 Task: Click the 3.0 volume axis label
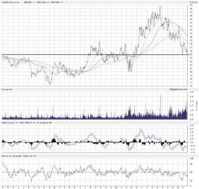192,92
